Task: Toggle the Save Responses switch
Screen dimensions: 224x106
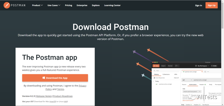Action: click(154, 78)
